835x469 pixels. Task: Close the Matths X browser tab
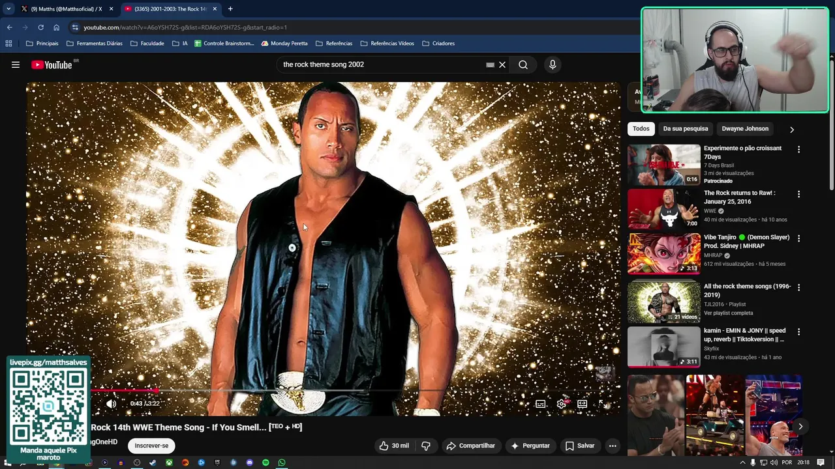coord(111,9)
